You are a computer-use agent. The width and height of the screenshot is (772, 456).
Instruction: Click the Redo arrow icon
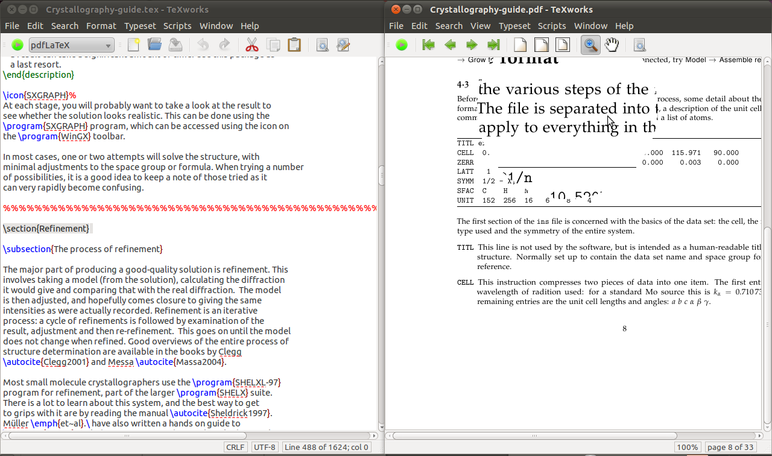click(224, 45)
